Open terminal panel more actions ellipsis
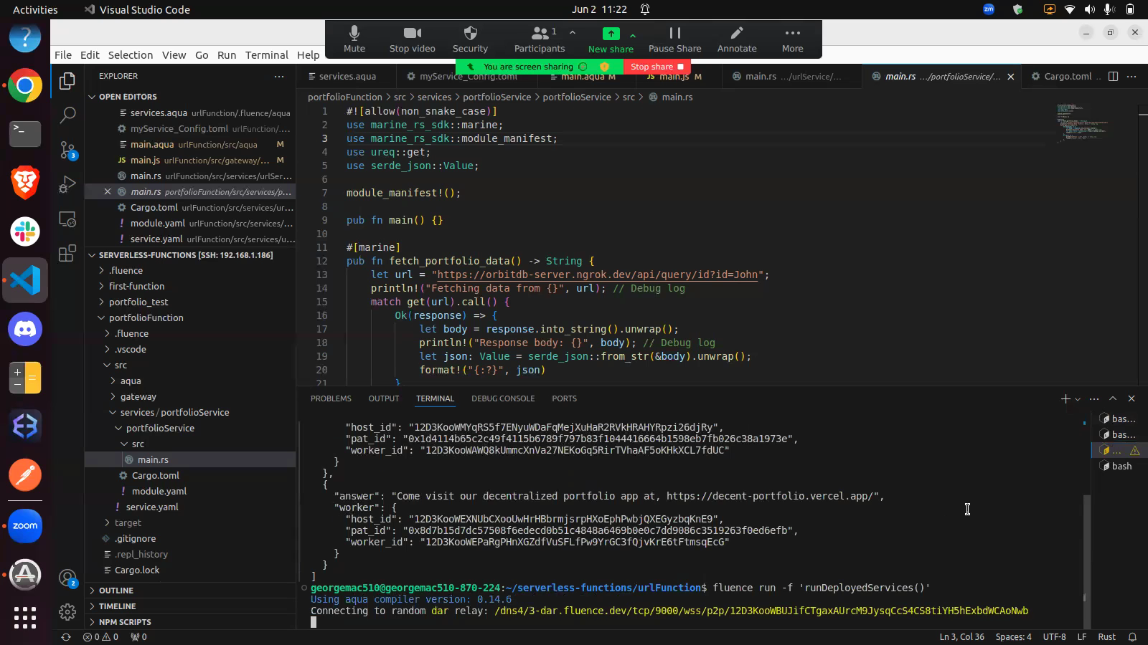Viewport: 1148px width, 645px height. [1094, 398]
